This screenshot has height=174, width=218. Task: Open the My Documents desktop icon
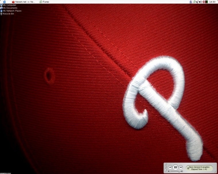[9, 8]
